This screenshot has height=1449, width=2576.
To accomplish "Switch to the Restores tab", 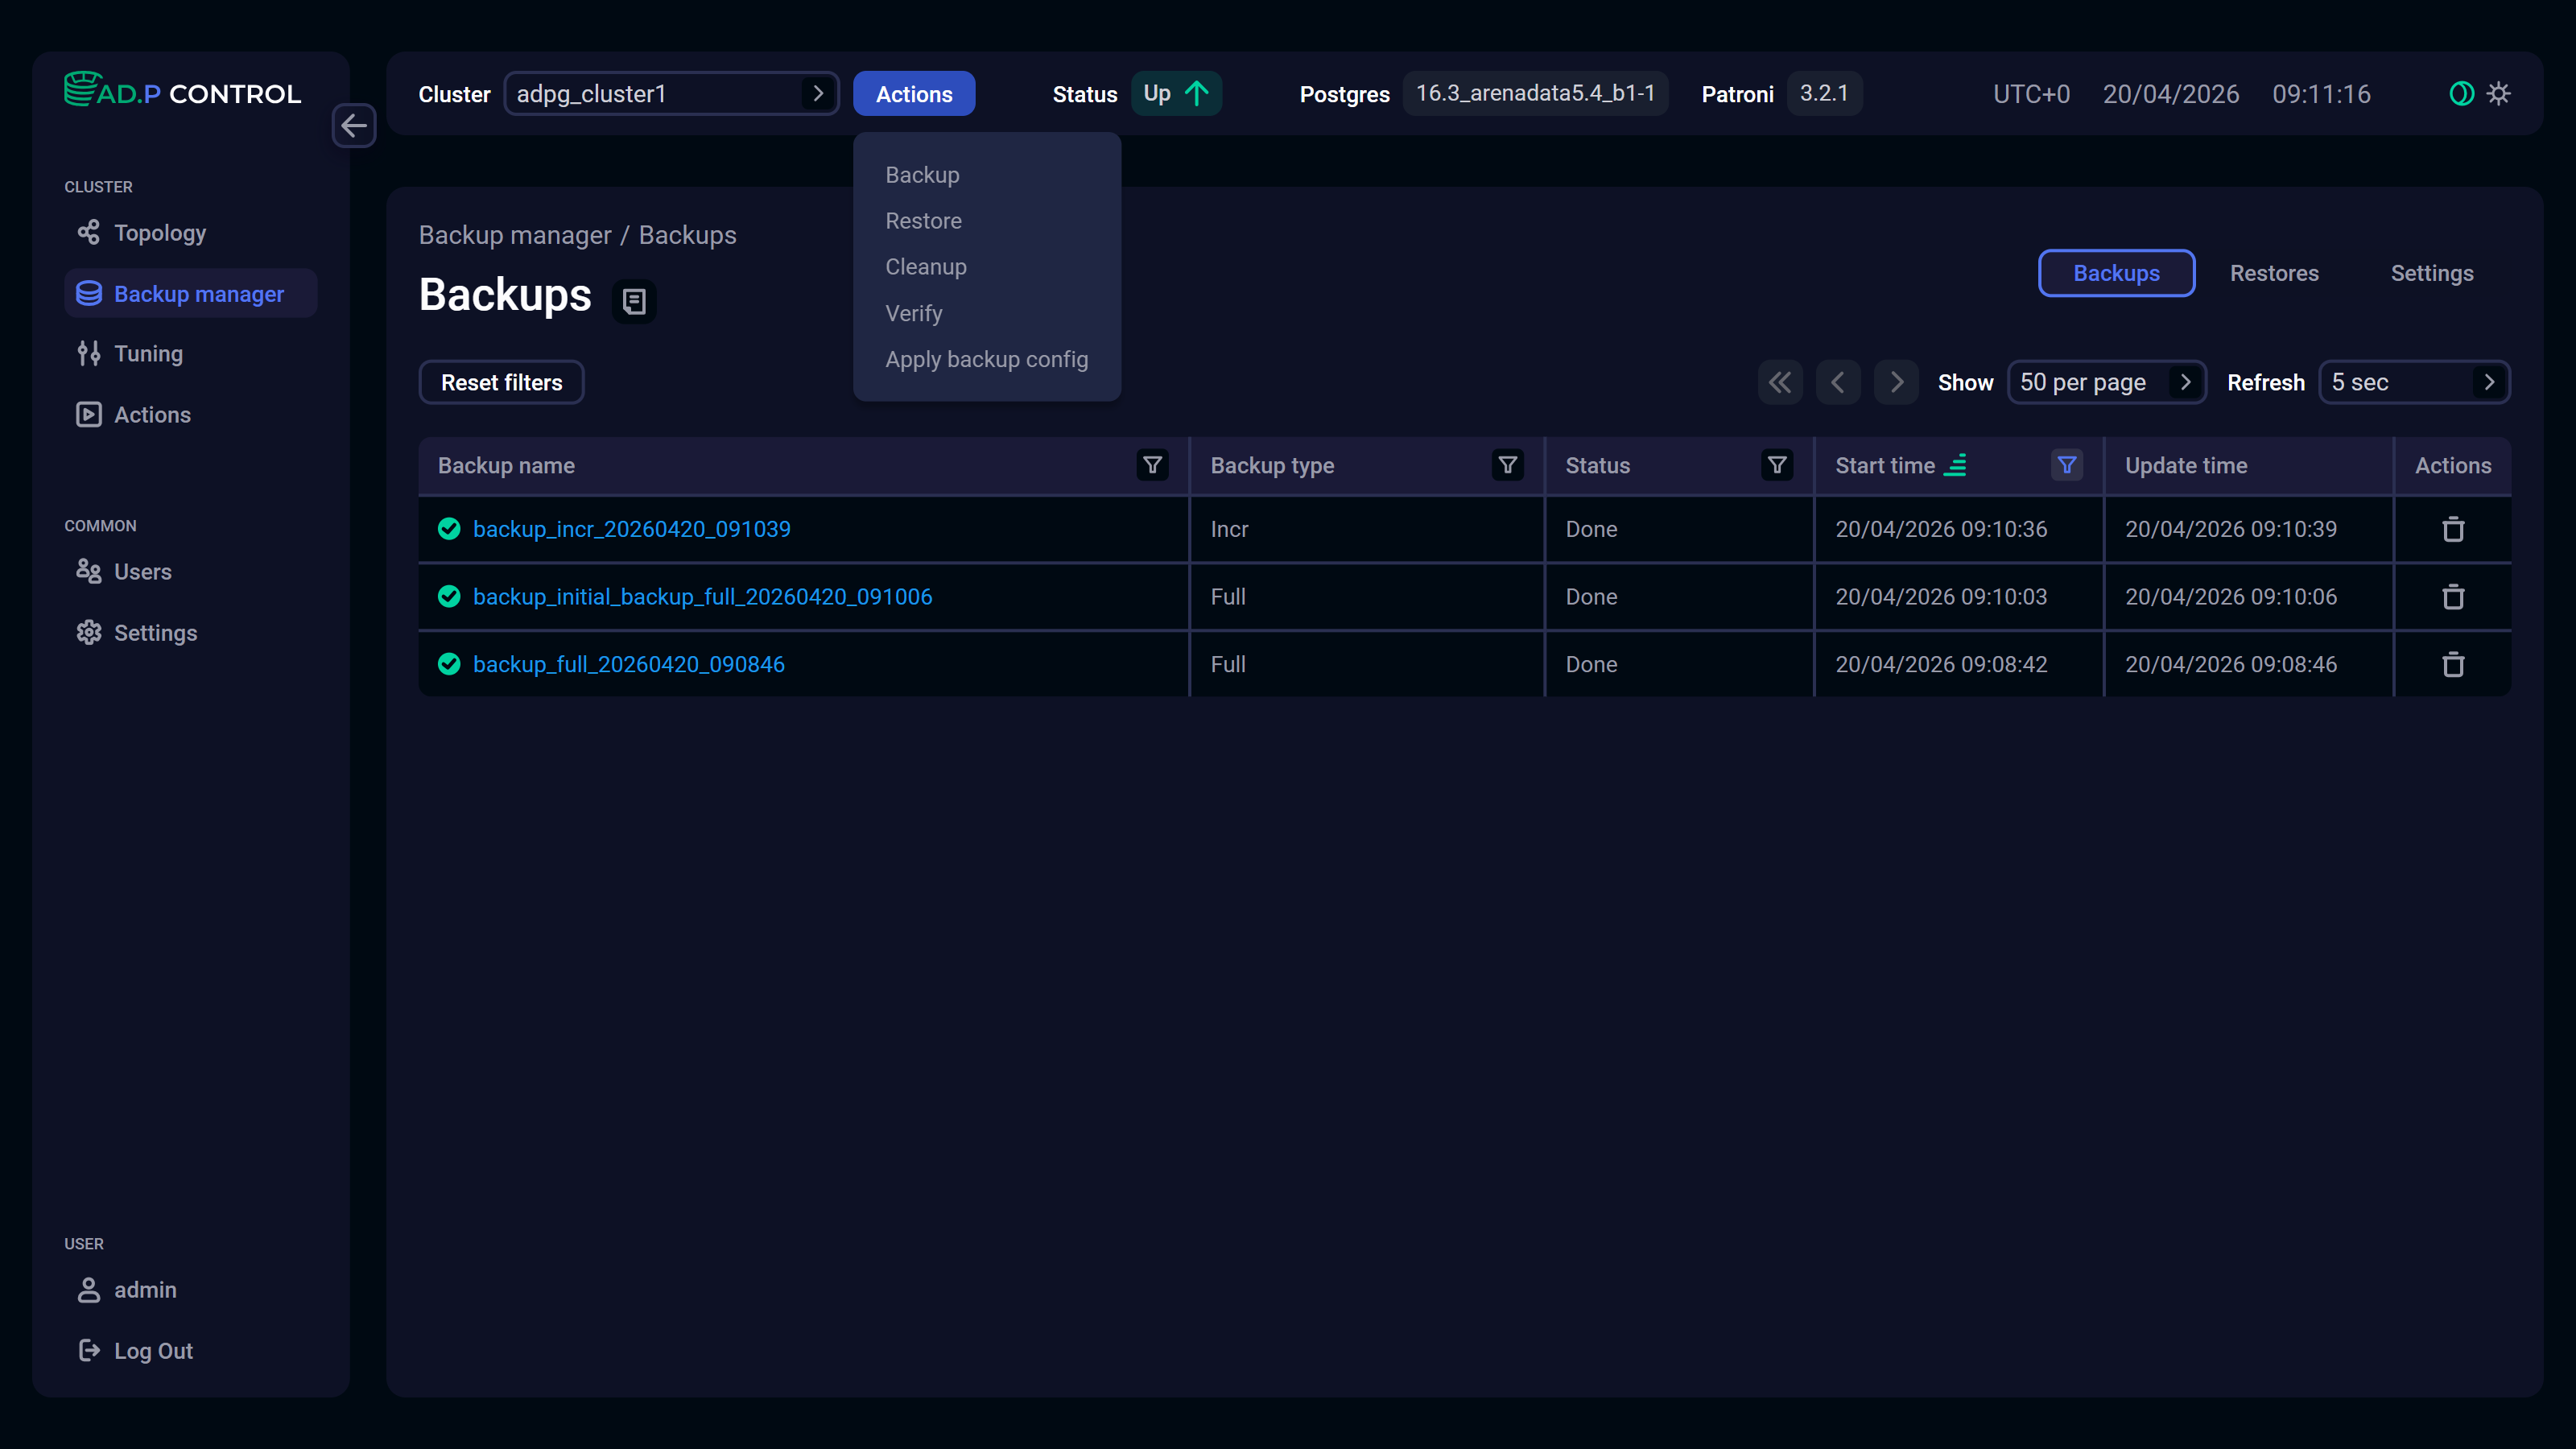I will click(x=2273, y=273).
